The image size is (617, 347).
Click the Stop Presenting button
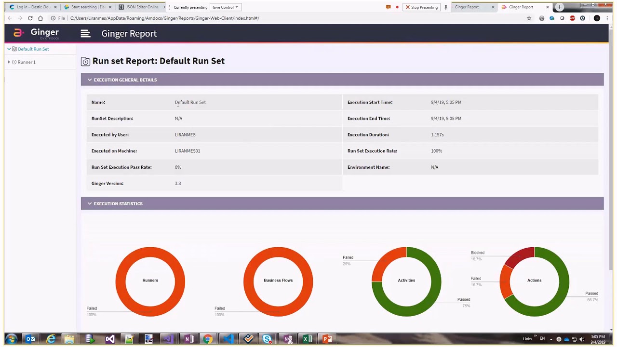422,7
